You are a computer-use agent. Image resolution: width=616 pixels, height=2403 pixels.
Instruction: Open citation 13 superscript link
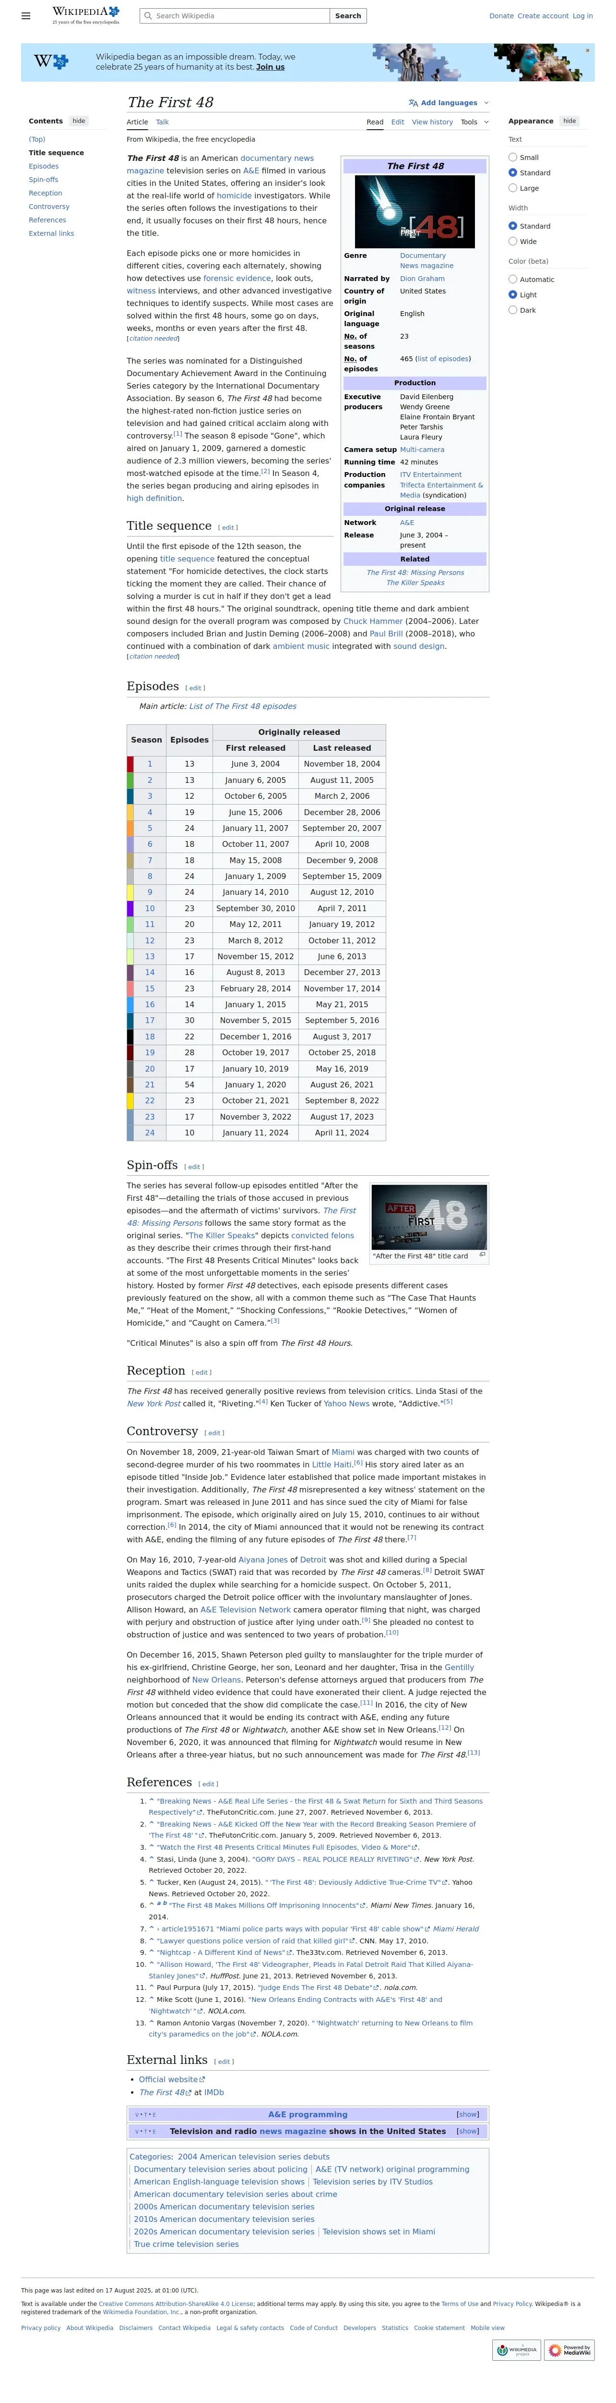474,1752
